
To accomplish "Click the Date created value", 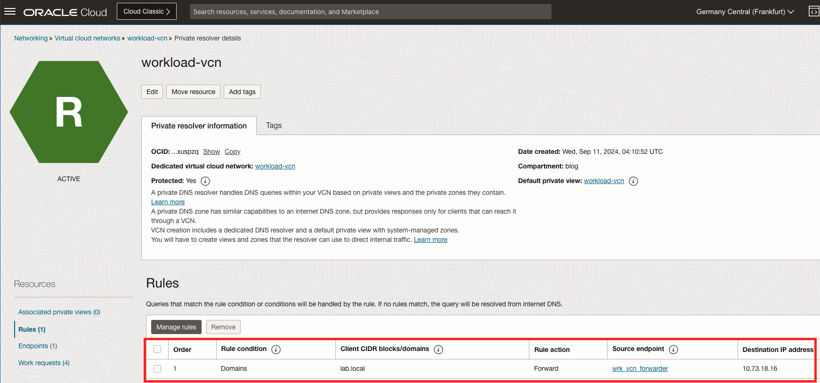I will [x=612, y=152].
